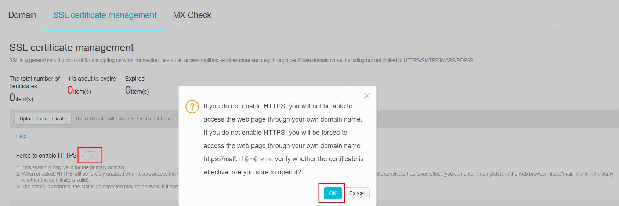
Task: Switch to the MX Check tab
Action: pos(192,15)
